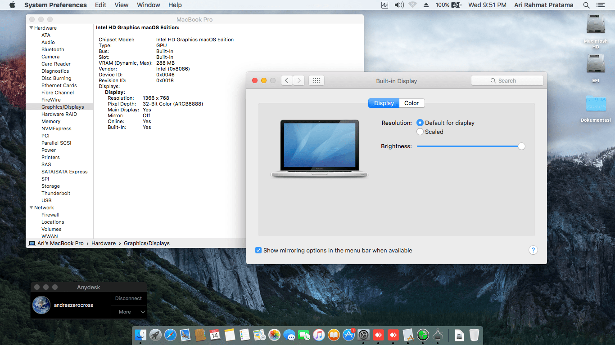The width and height of the screenshot is (615, 345).
Task: Open green clover icon in Dock
Action: [x=423, y=335]
